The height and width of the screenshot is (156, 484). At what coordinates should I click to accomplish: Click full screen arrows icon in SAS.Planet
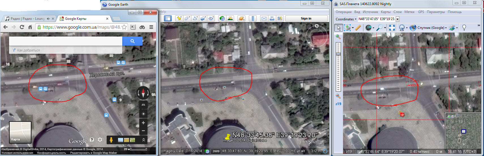click(x=392, y=27)
